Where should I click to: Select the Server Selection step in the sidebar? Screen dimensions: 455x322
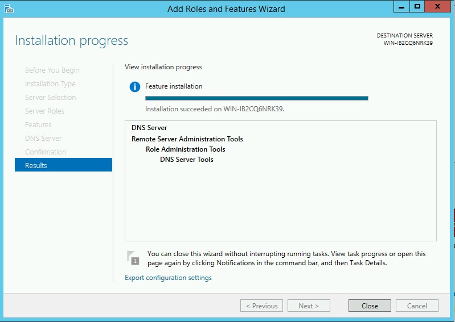coord(51,98)
